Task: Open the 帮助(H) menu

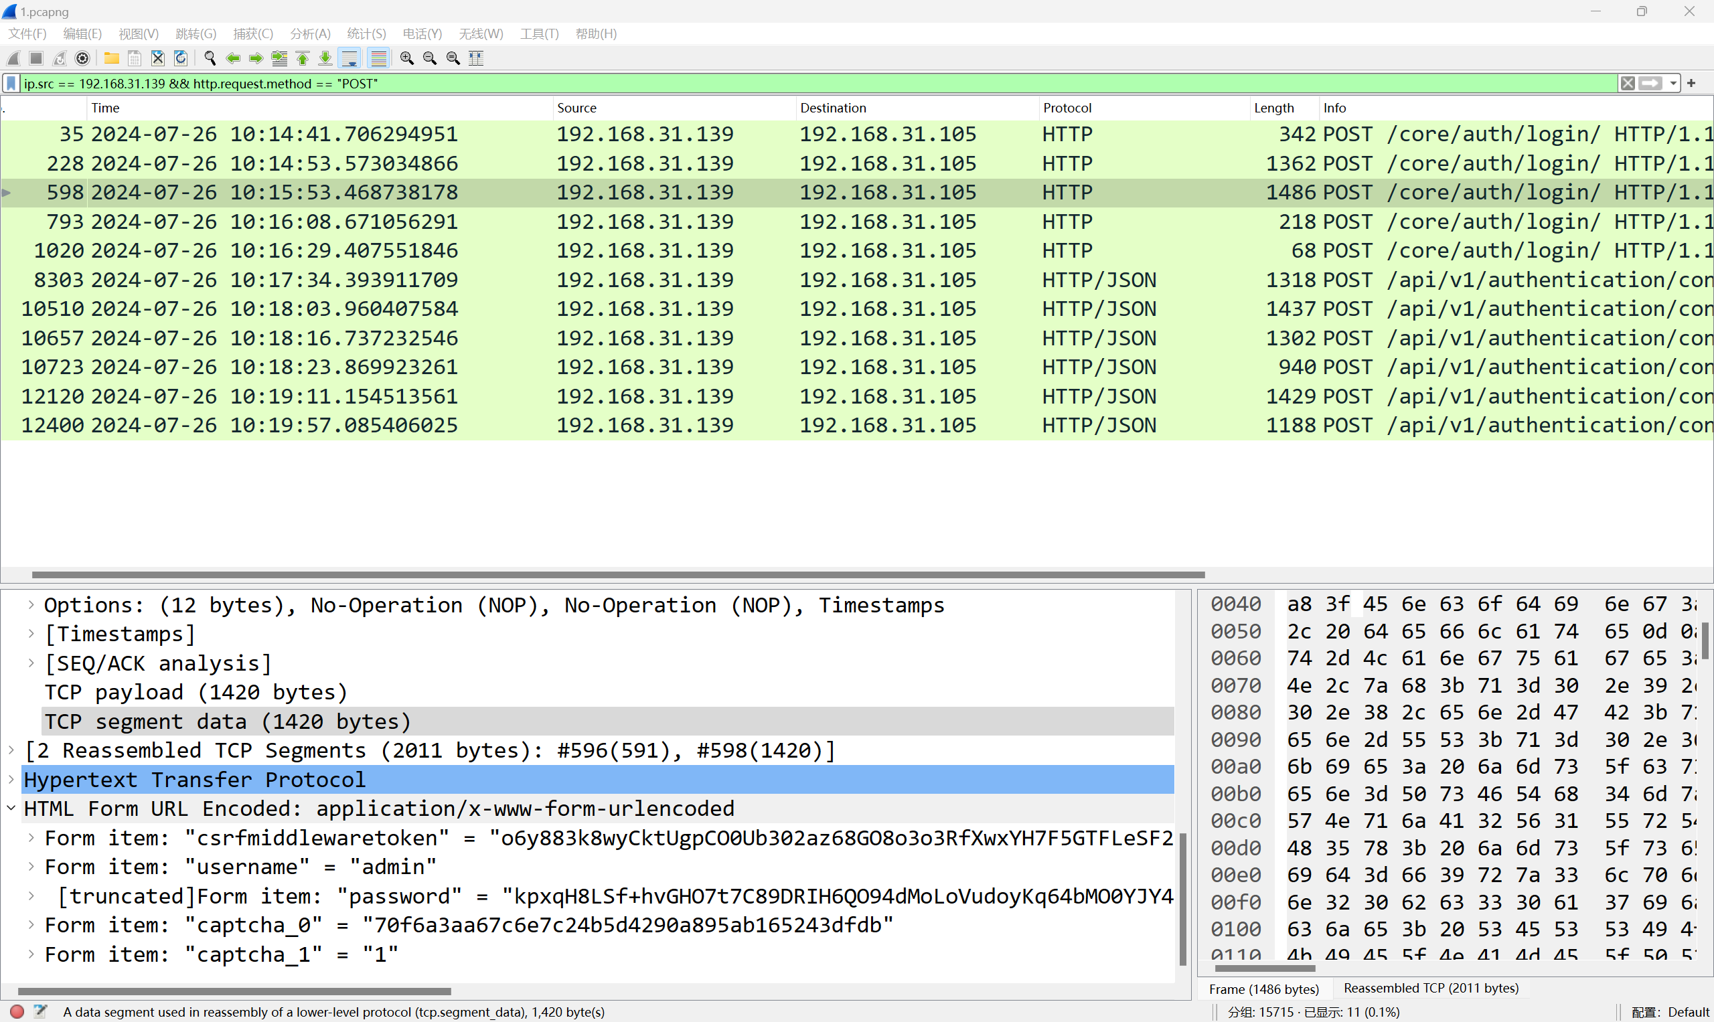Action: click(x=596, y=33)
